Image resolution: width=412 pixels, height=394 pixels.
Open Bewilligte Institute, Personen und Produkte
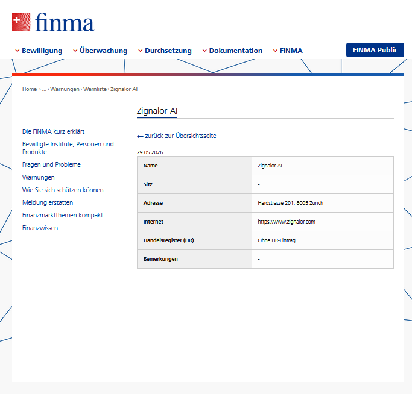tap(68, 148)
